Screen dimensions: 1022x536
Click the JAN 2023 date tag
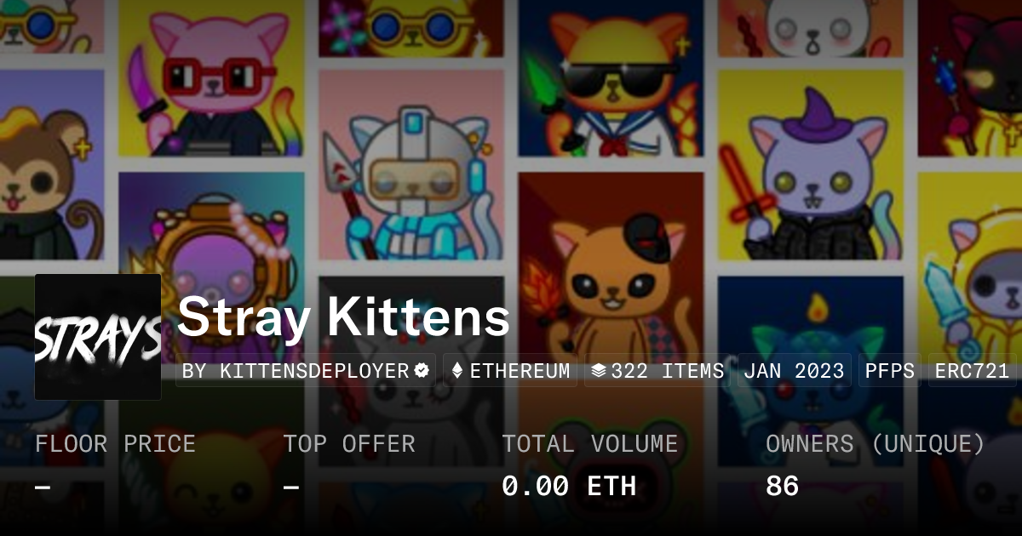(794, 371)
